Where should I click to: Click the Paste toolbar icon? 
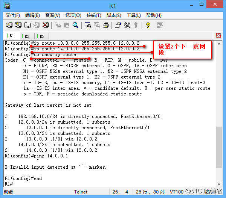pyautogui.click(x=66, y=25)
